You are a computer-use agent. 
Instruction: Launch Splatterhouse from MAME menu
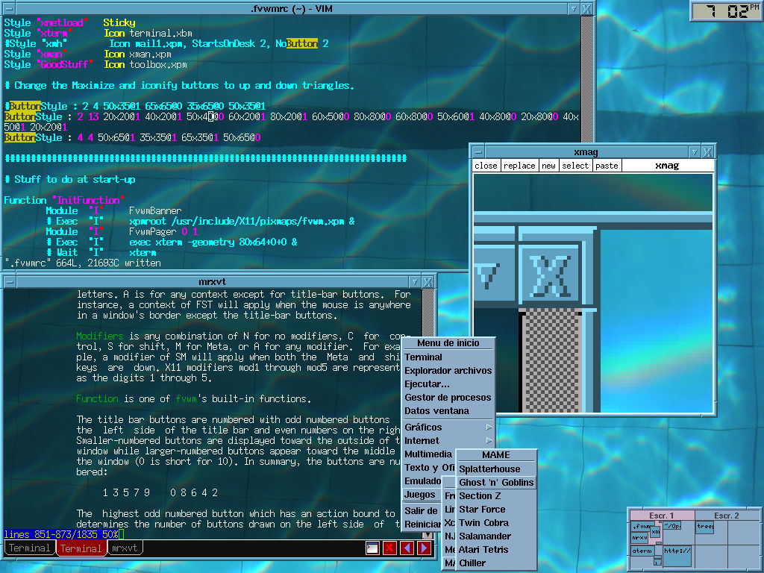[x=496, y=469]
